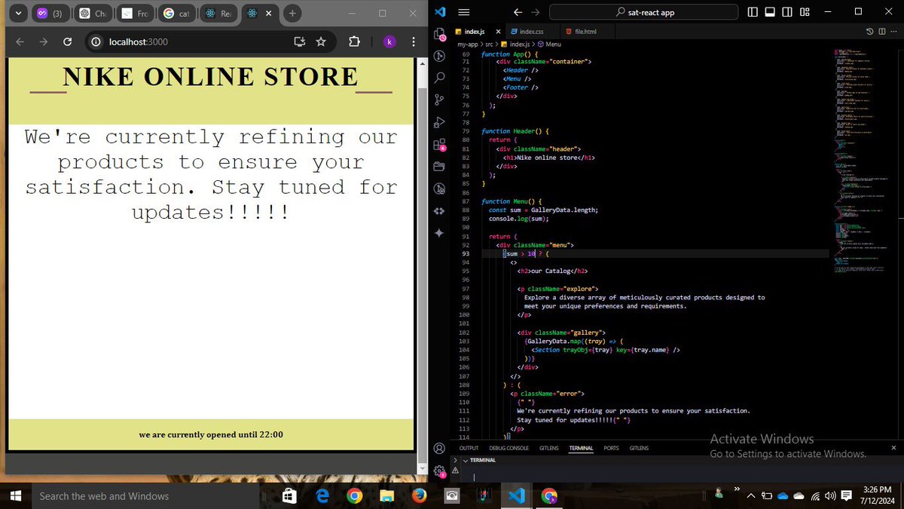Open the Source Control view in VS Code
The image size is (904, 509).
click(440, 99)
